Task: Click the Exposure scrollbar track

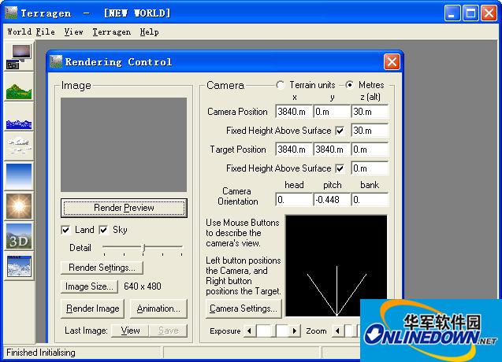Action: click(x=272, y=331)
